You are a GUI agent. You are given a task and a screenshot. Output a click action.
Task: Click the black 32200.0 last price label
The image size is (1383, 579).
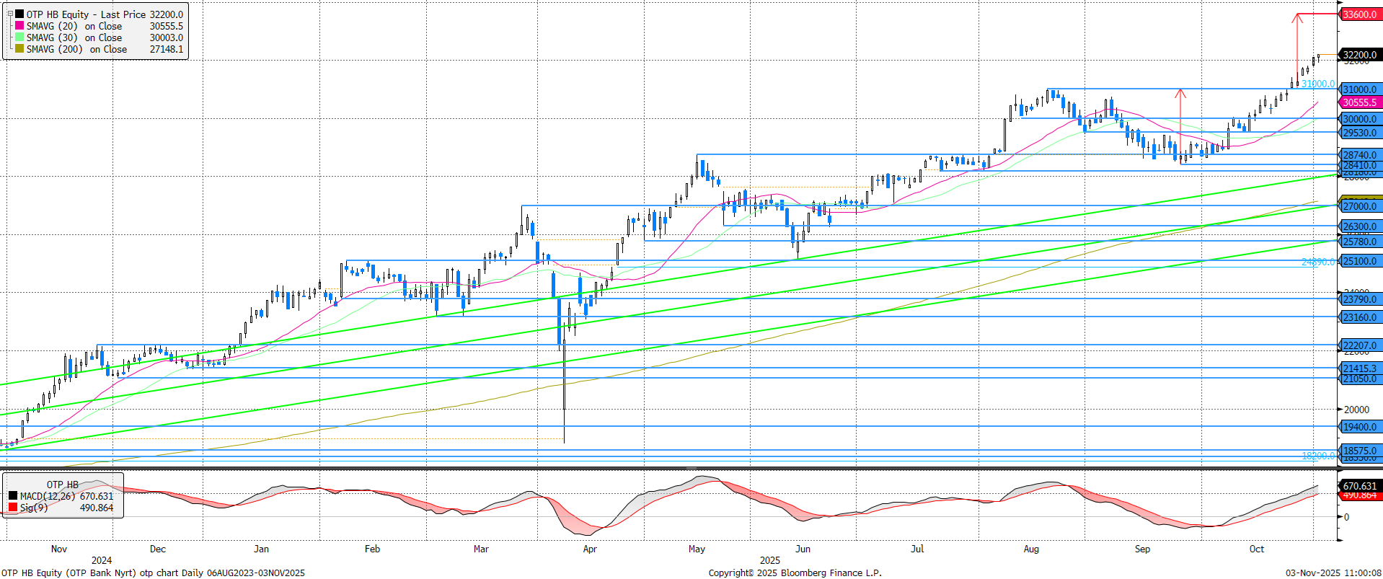point(1359,55)
